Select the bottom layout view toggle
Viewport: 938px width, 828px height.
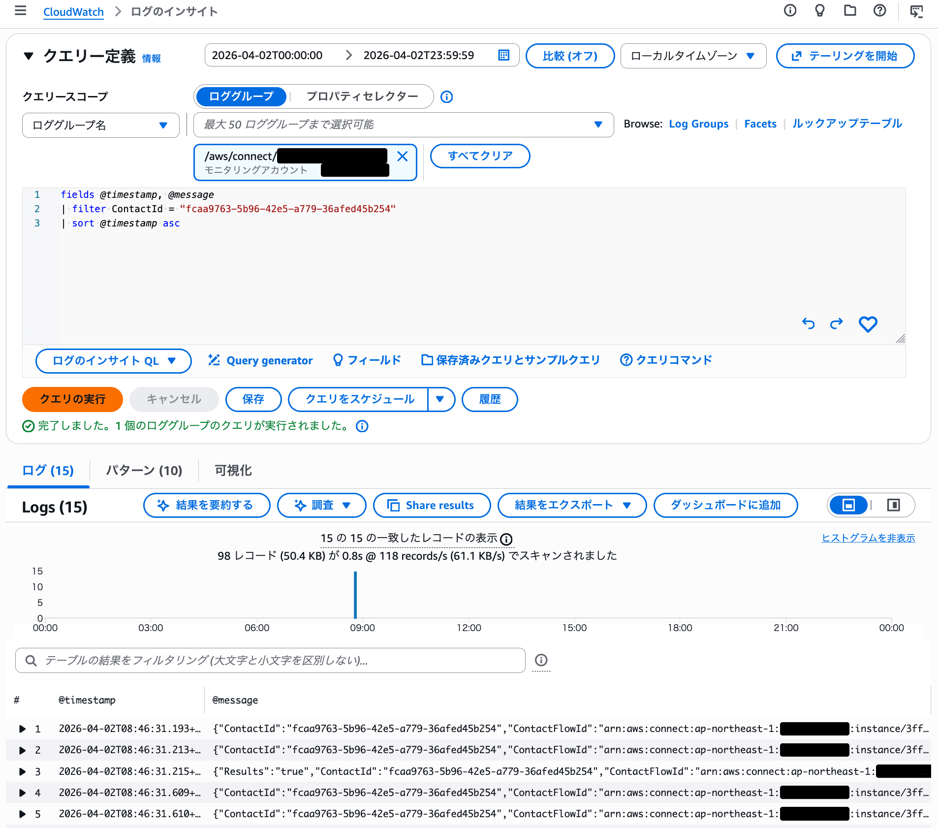848,505
